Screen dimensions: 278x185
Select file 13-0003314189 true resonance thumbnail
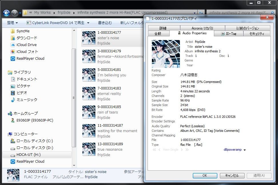[x=89, y=149]
